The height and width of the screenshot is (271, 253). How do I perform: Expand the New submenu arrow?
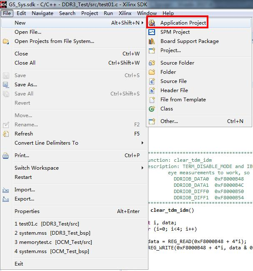(x=143, y=23)
